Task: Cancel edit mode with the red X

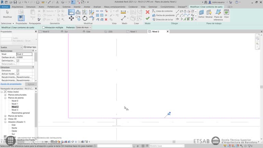Action: coord(148,12)
